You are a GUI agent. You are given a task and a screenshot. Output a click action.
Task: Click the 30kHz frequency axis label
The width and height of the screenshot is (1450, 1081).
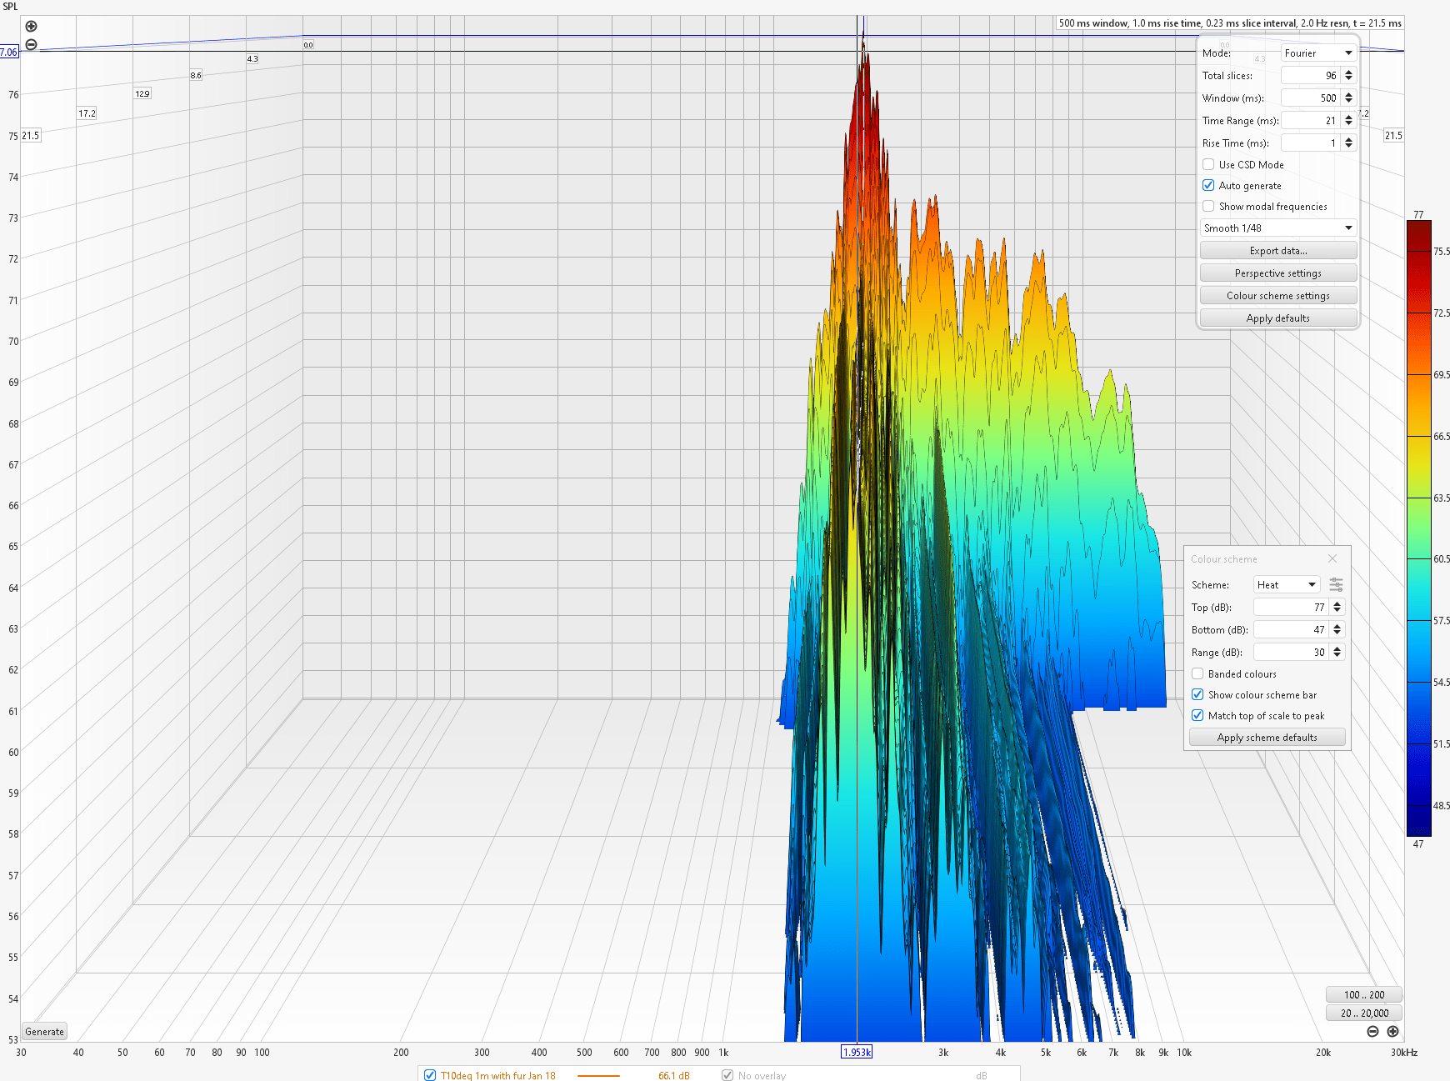[1404, 1052]
